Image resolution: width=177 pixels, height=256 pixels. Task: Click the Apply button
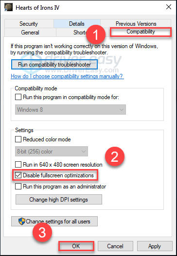point(155,246)
